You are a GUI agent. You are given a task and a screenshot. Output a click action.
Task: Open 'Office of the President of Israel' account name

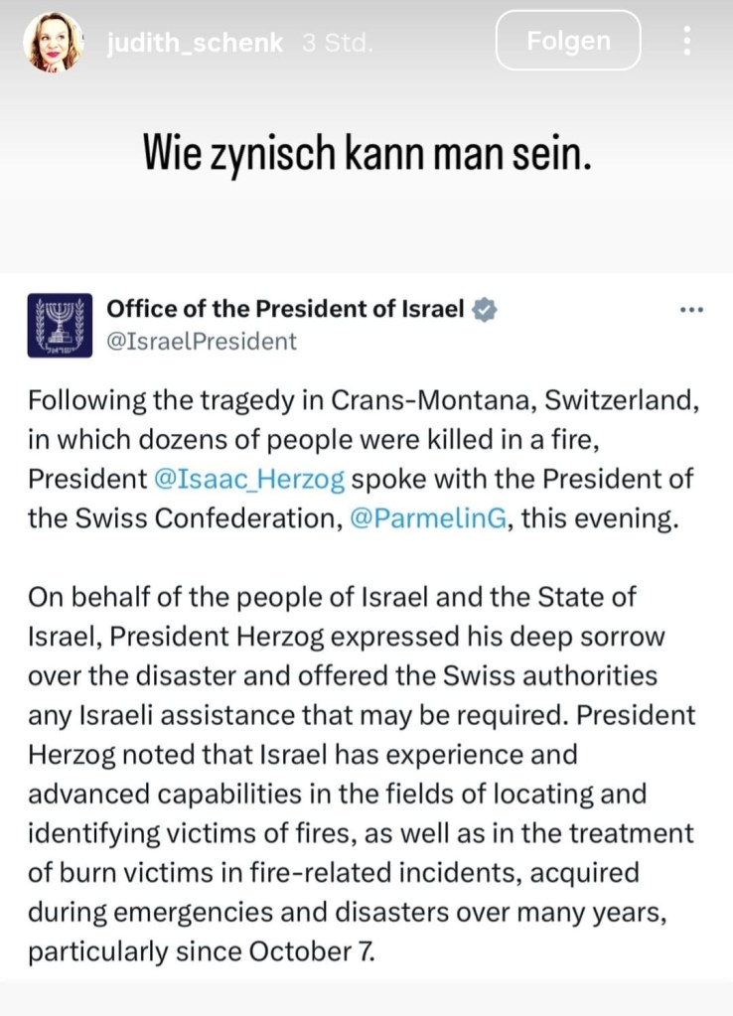(x=285, y=309)
